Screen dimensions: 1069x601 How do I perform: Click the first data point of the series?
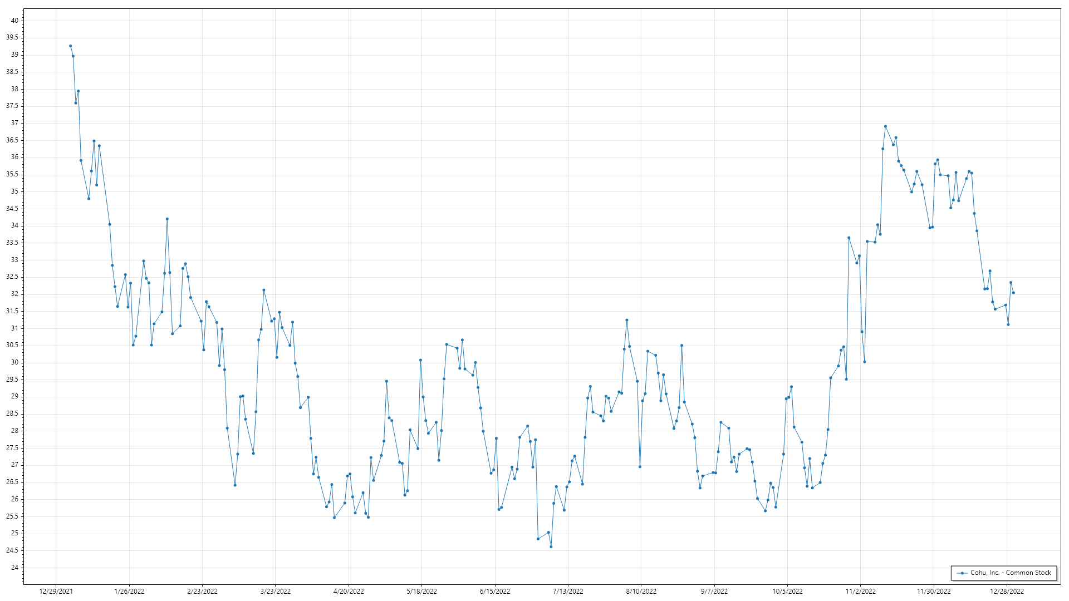70,46
